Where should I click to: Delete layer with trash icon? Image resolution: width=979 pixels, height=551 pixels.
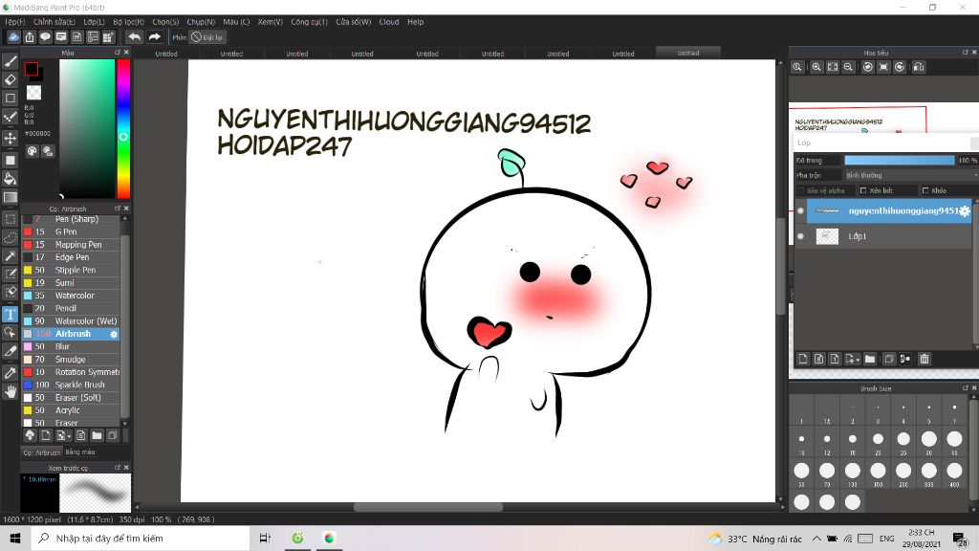click(925, 359)
